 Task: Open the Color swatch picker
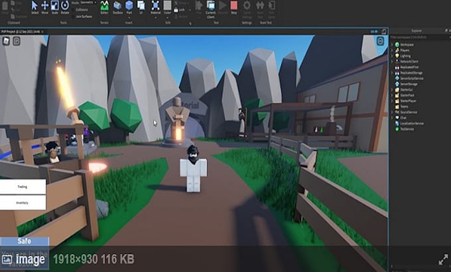click(x=167, y=5)
